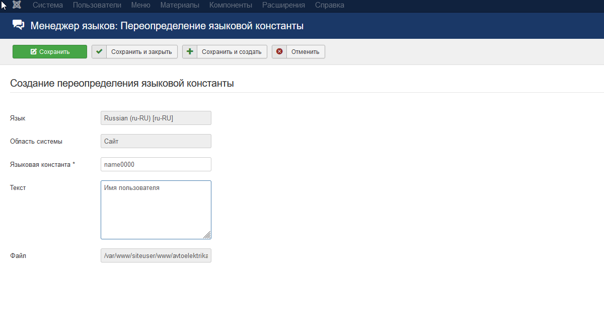Click the green Сохранить button
This screenshot has width=604, height=322.
(50, 51)
